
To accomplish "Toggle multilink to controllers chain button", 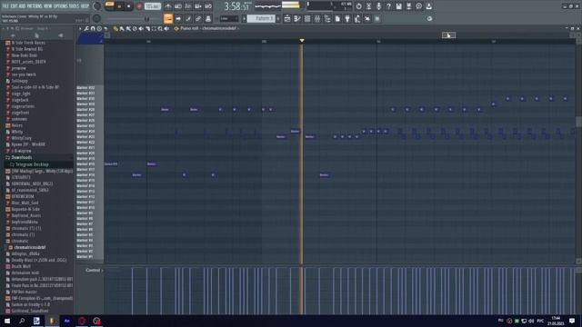I will [198, 18].
